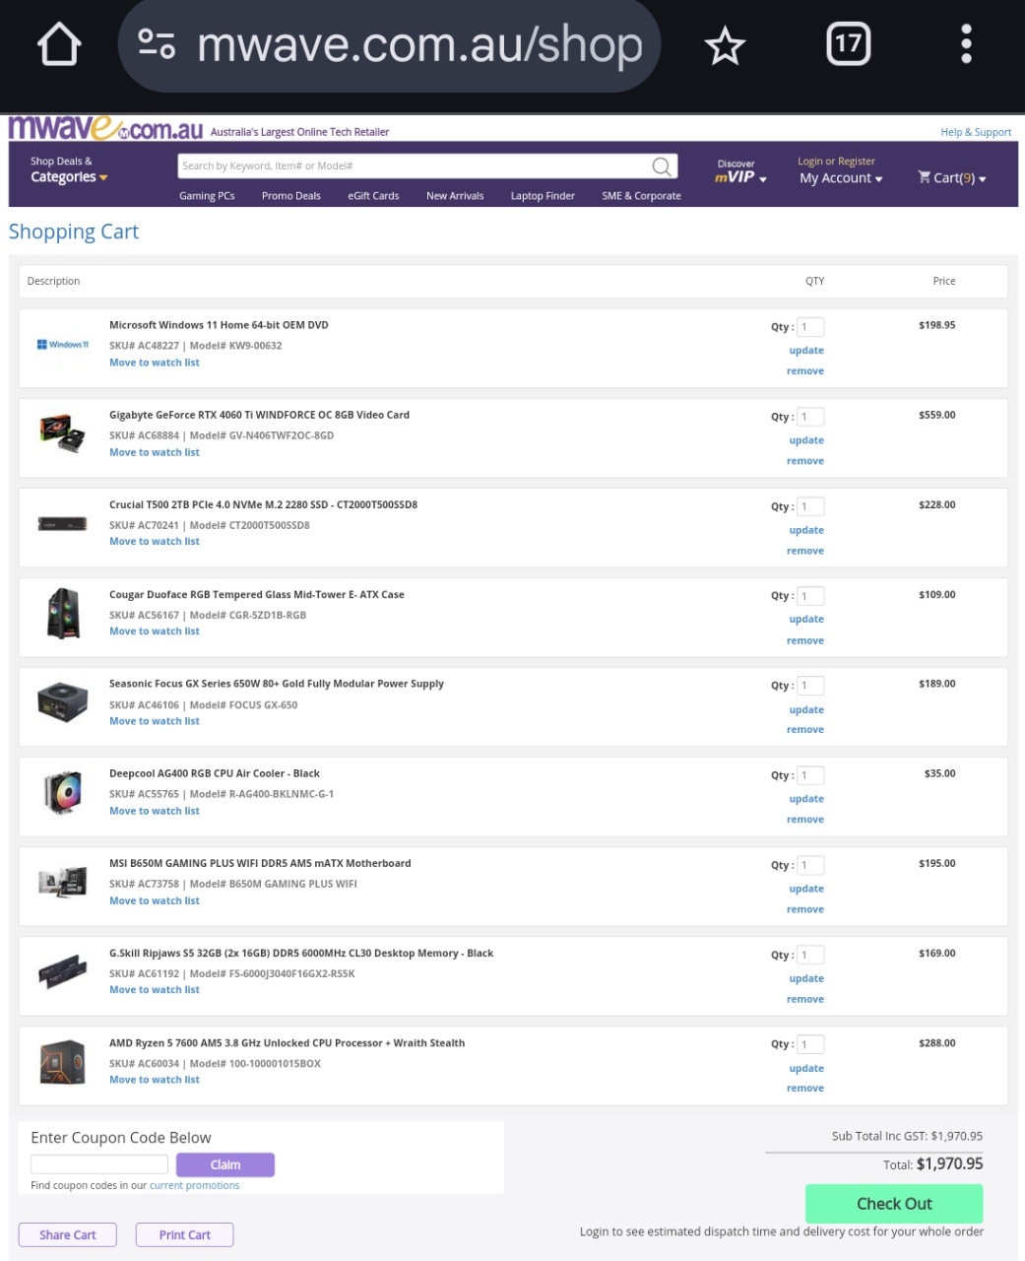The image size is (1025, 1261).
Task: Open Laptop Finder menu item
Action: point(543,196)
